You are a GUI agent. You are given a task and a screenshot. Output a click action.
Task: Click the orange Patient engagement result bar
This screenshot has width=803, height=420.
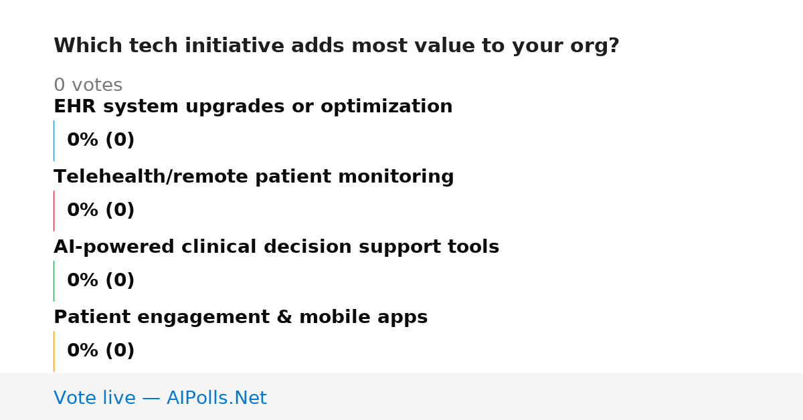(54, 351)
